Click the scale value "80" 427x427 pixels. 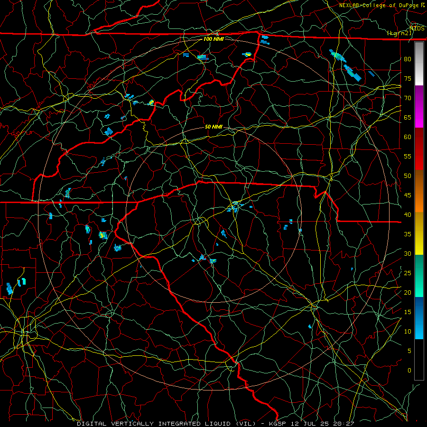(x=408, y=59)
